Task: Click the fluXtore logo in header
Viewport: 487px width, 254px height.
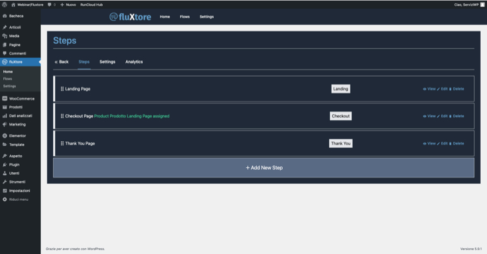Action: pos(130,16)
